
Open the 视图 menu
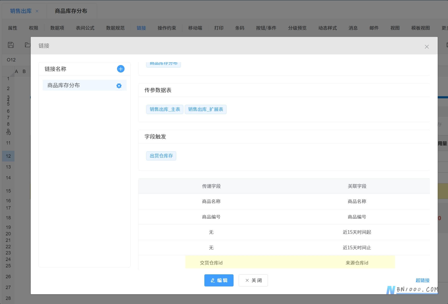[x=395, y=28]
